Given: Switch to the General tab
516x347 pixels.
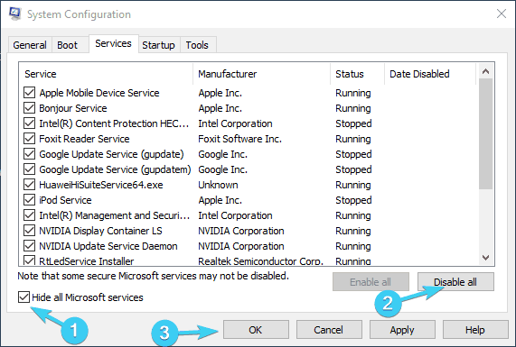Looking at the screenshot, I should (30, 45).
